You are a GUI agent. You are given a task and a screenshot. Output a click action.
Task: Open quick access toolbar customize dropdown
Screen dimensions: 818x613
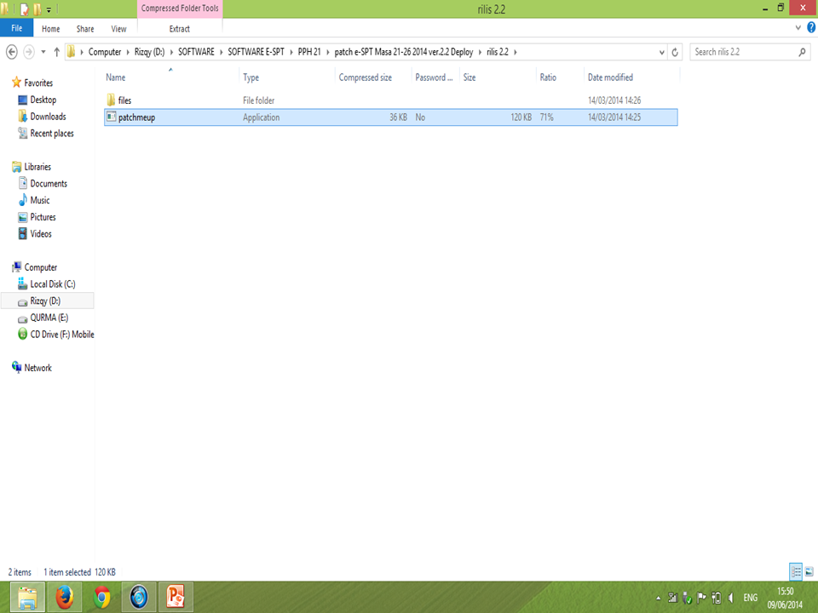pos(49,9)
